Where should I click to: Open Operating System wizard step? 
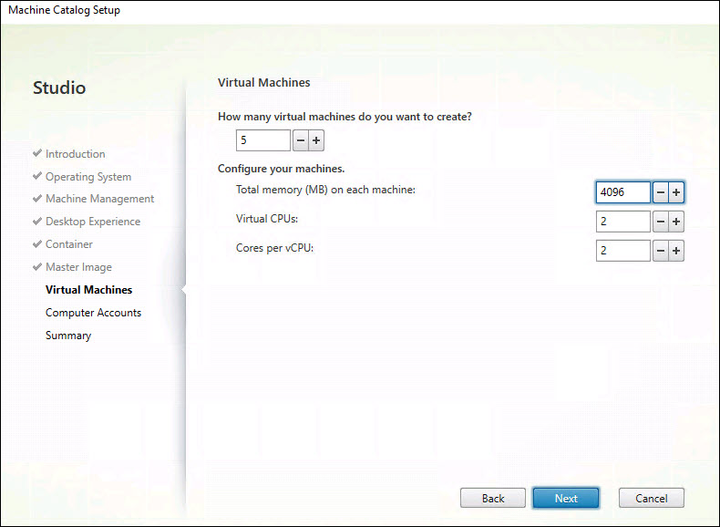pyautogui.click(x=87, y=177)
